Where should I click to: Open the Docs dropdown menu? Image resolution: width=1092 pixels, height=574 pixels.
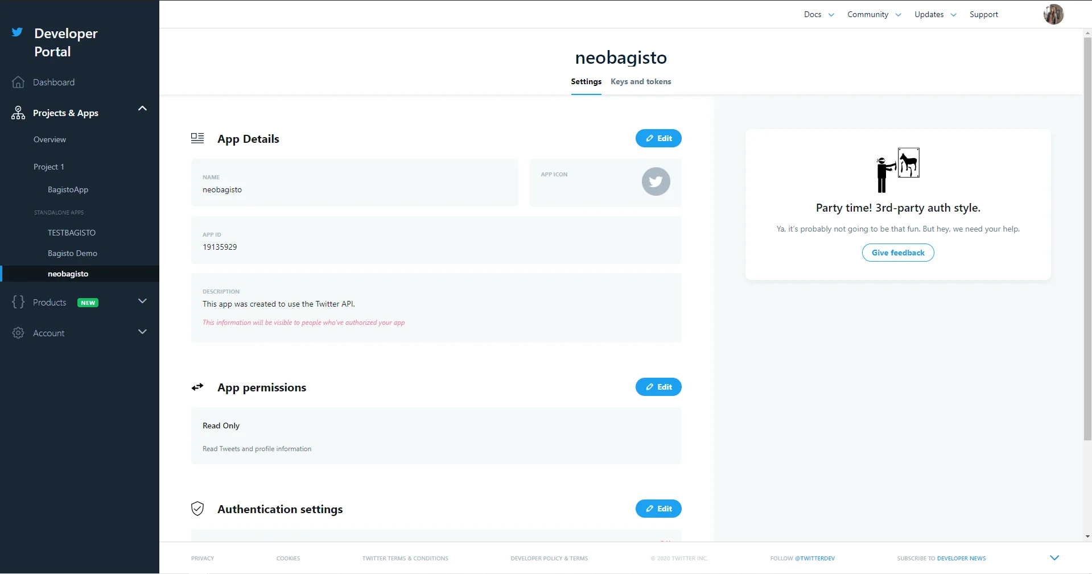click(819, 14)
